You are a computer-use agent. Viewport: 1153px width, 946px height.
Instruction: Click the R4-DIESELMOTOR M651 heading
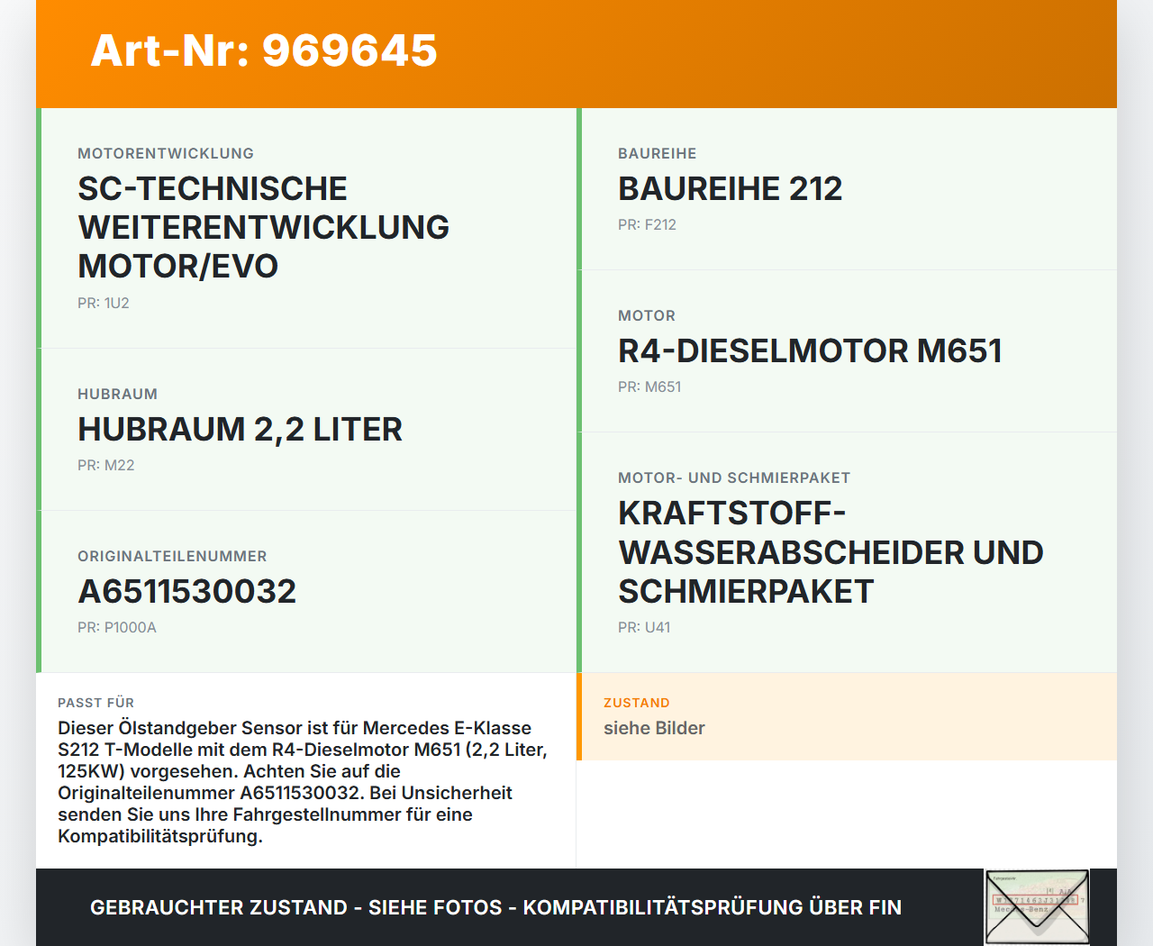809,351
